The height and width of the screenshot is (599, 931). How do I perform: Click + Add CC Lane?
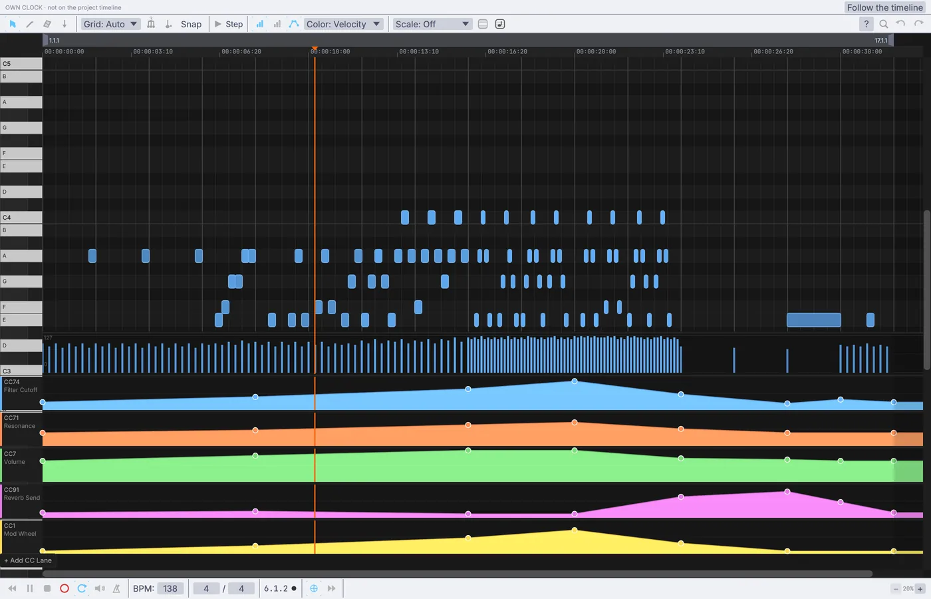click(27, 560)
